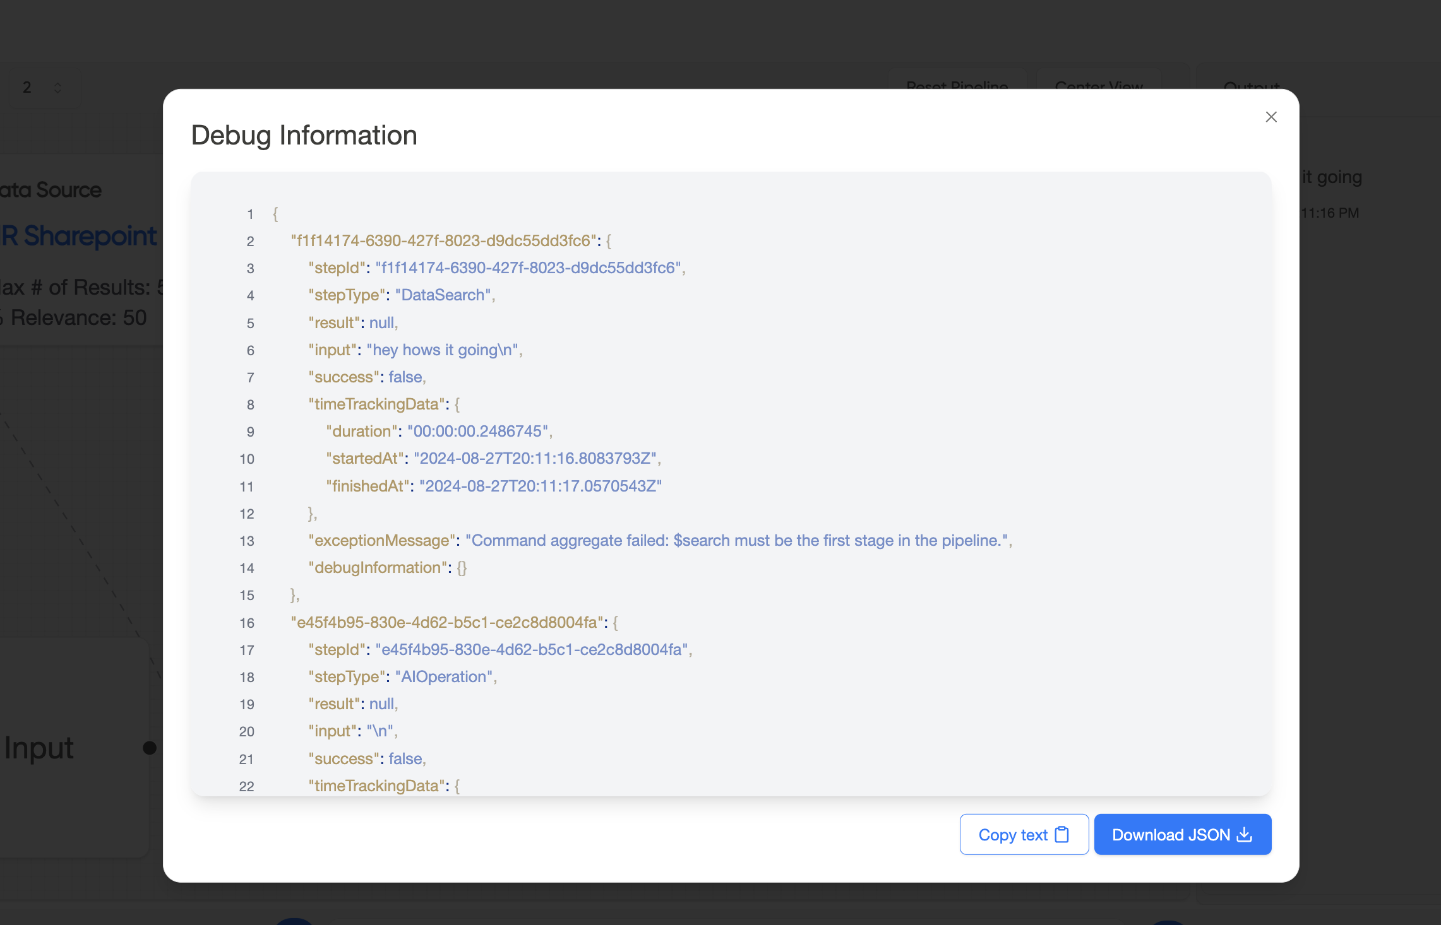This screenshot has height=925, width=1441.
Task: Click the stepId value on line 17
Action: (x=532, y=650)
